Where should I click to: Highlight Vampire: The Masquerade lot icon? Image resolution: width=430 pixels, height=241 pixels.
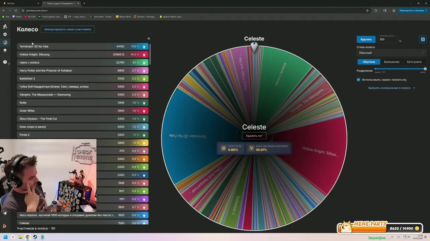(x=144, y=95)
